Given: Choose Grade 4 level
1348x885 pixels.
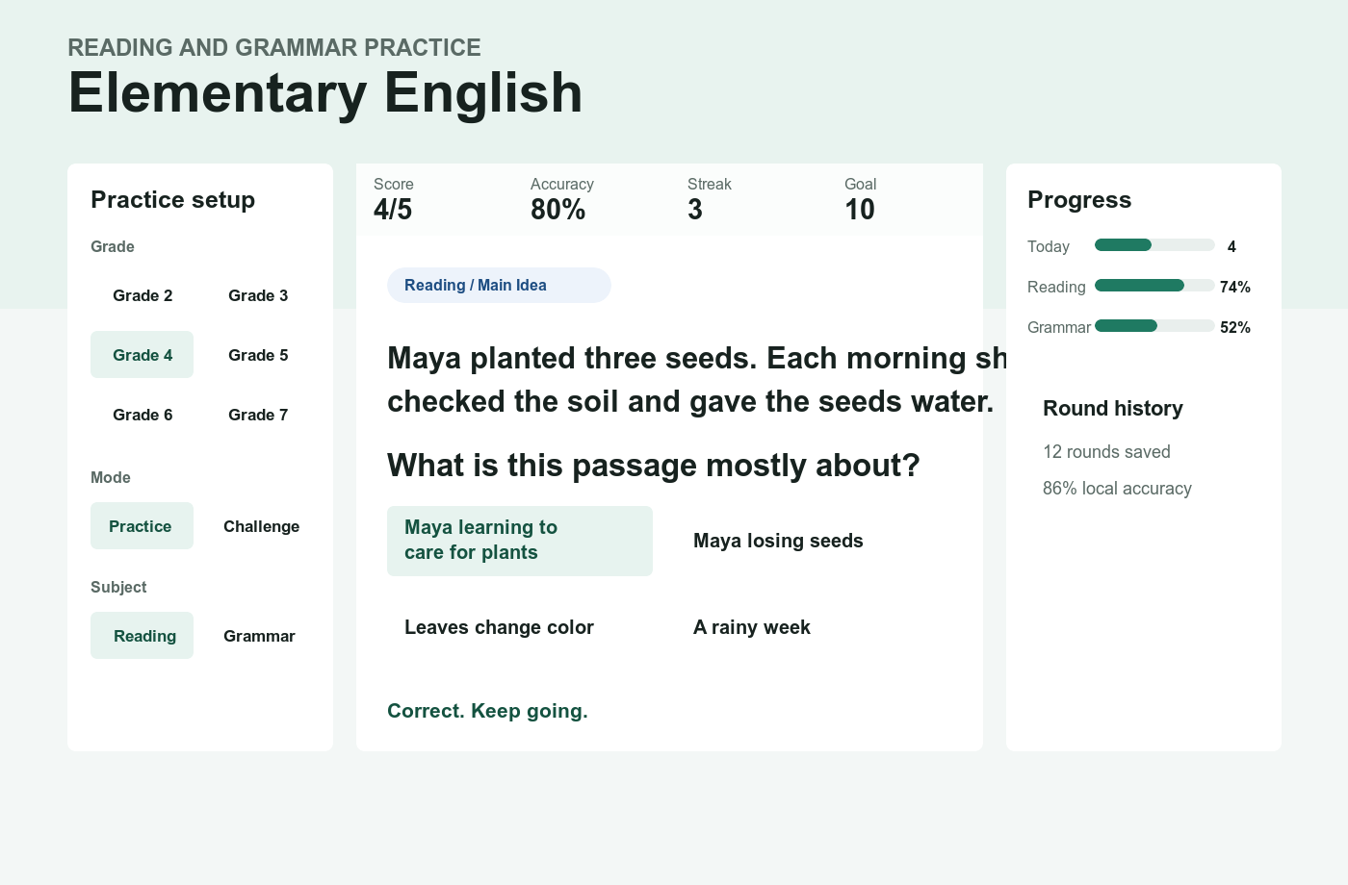Looking at the screenshot, I should click(143, 355).
